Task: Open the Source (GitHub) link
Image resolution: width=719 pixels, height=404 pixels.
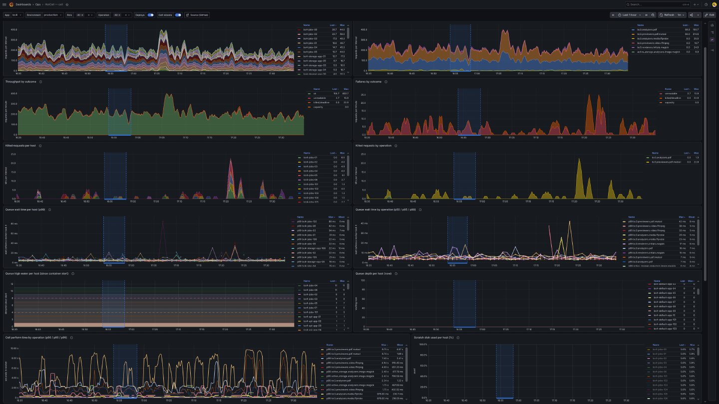Action: point(197,15)
